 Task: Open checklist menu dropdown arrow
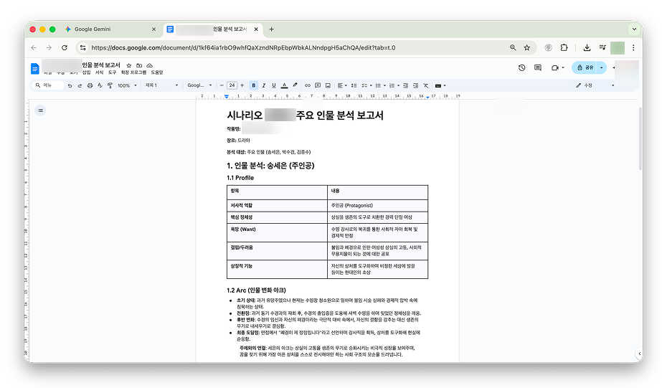tap(371, 86)
